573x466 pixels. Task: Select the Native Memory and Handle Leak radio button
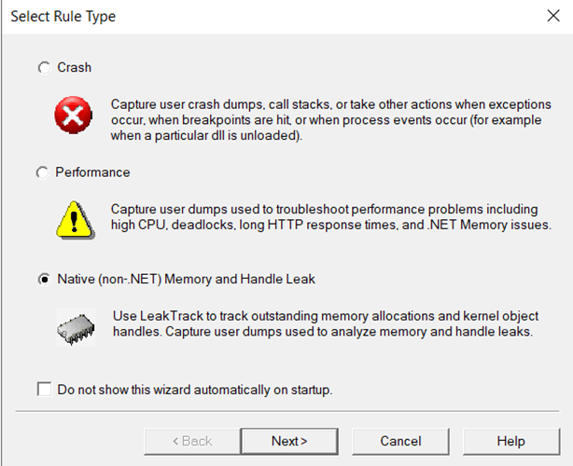pos(44,279)
